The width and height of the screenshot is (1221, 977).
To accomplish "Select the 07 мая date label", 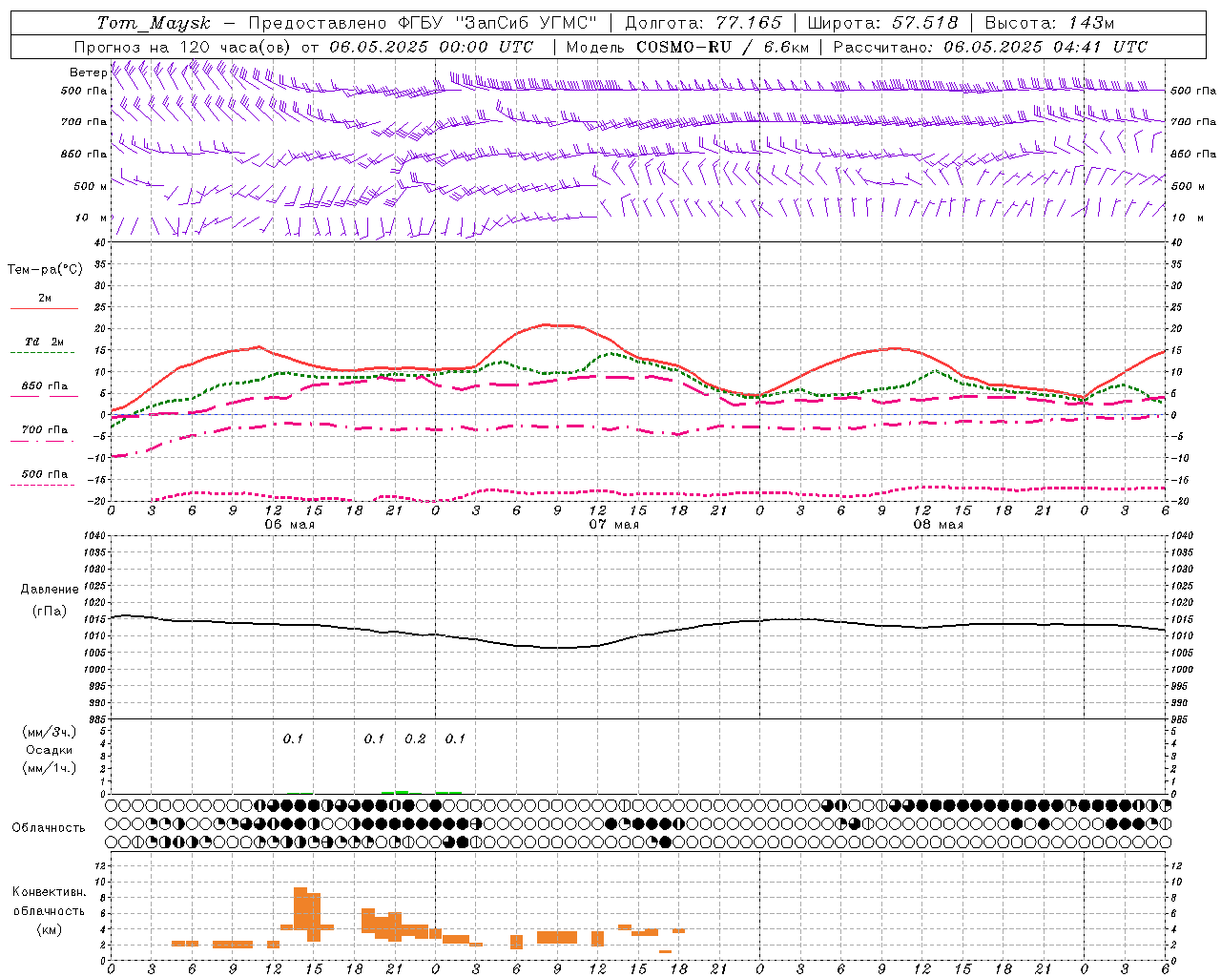I will click(613, 525).
